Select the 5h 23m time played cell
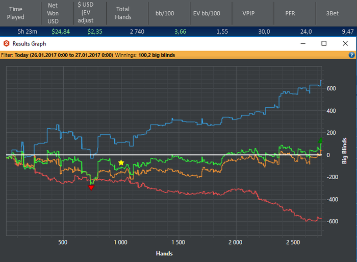This screenshot has width=357, height=262. 28,32
